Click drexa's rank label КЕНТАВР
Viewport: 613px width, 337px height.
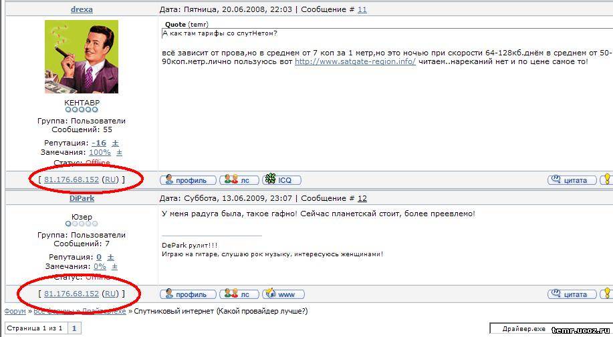click(x=82, y=103)
